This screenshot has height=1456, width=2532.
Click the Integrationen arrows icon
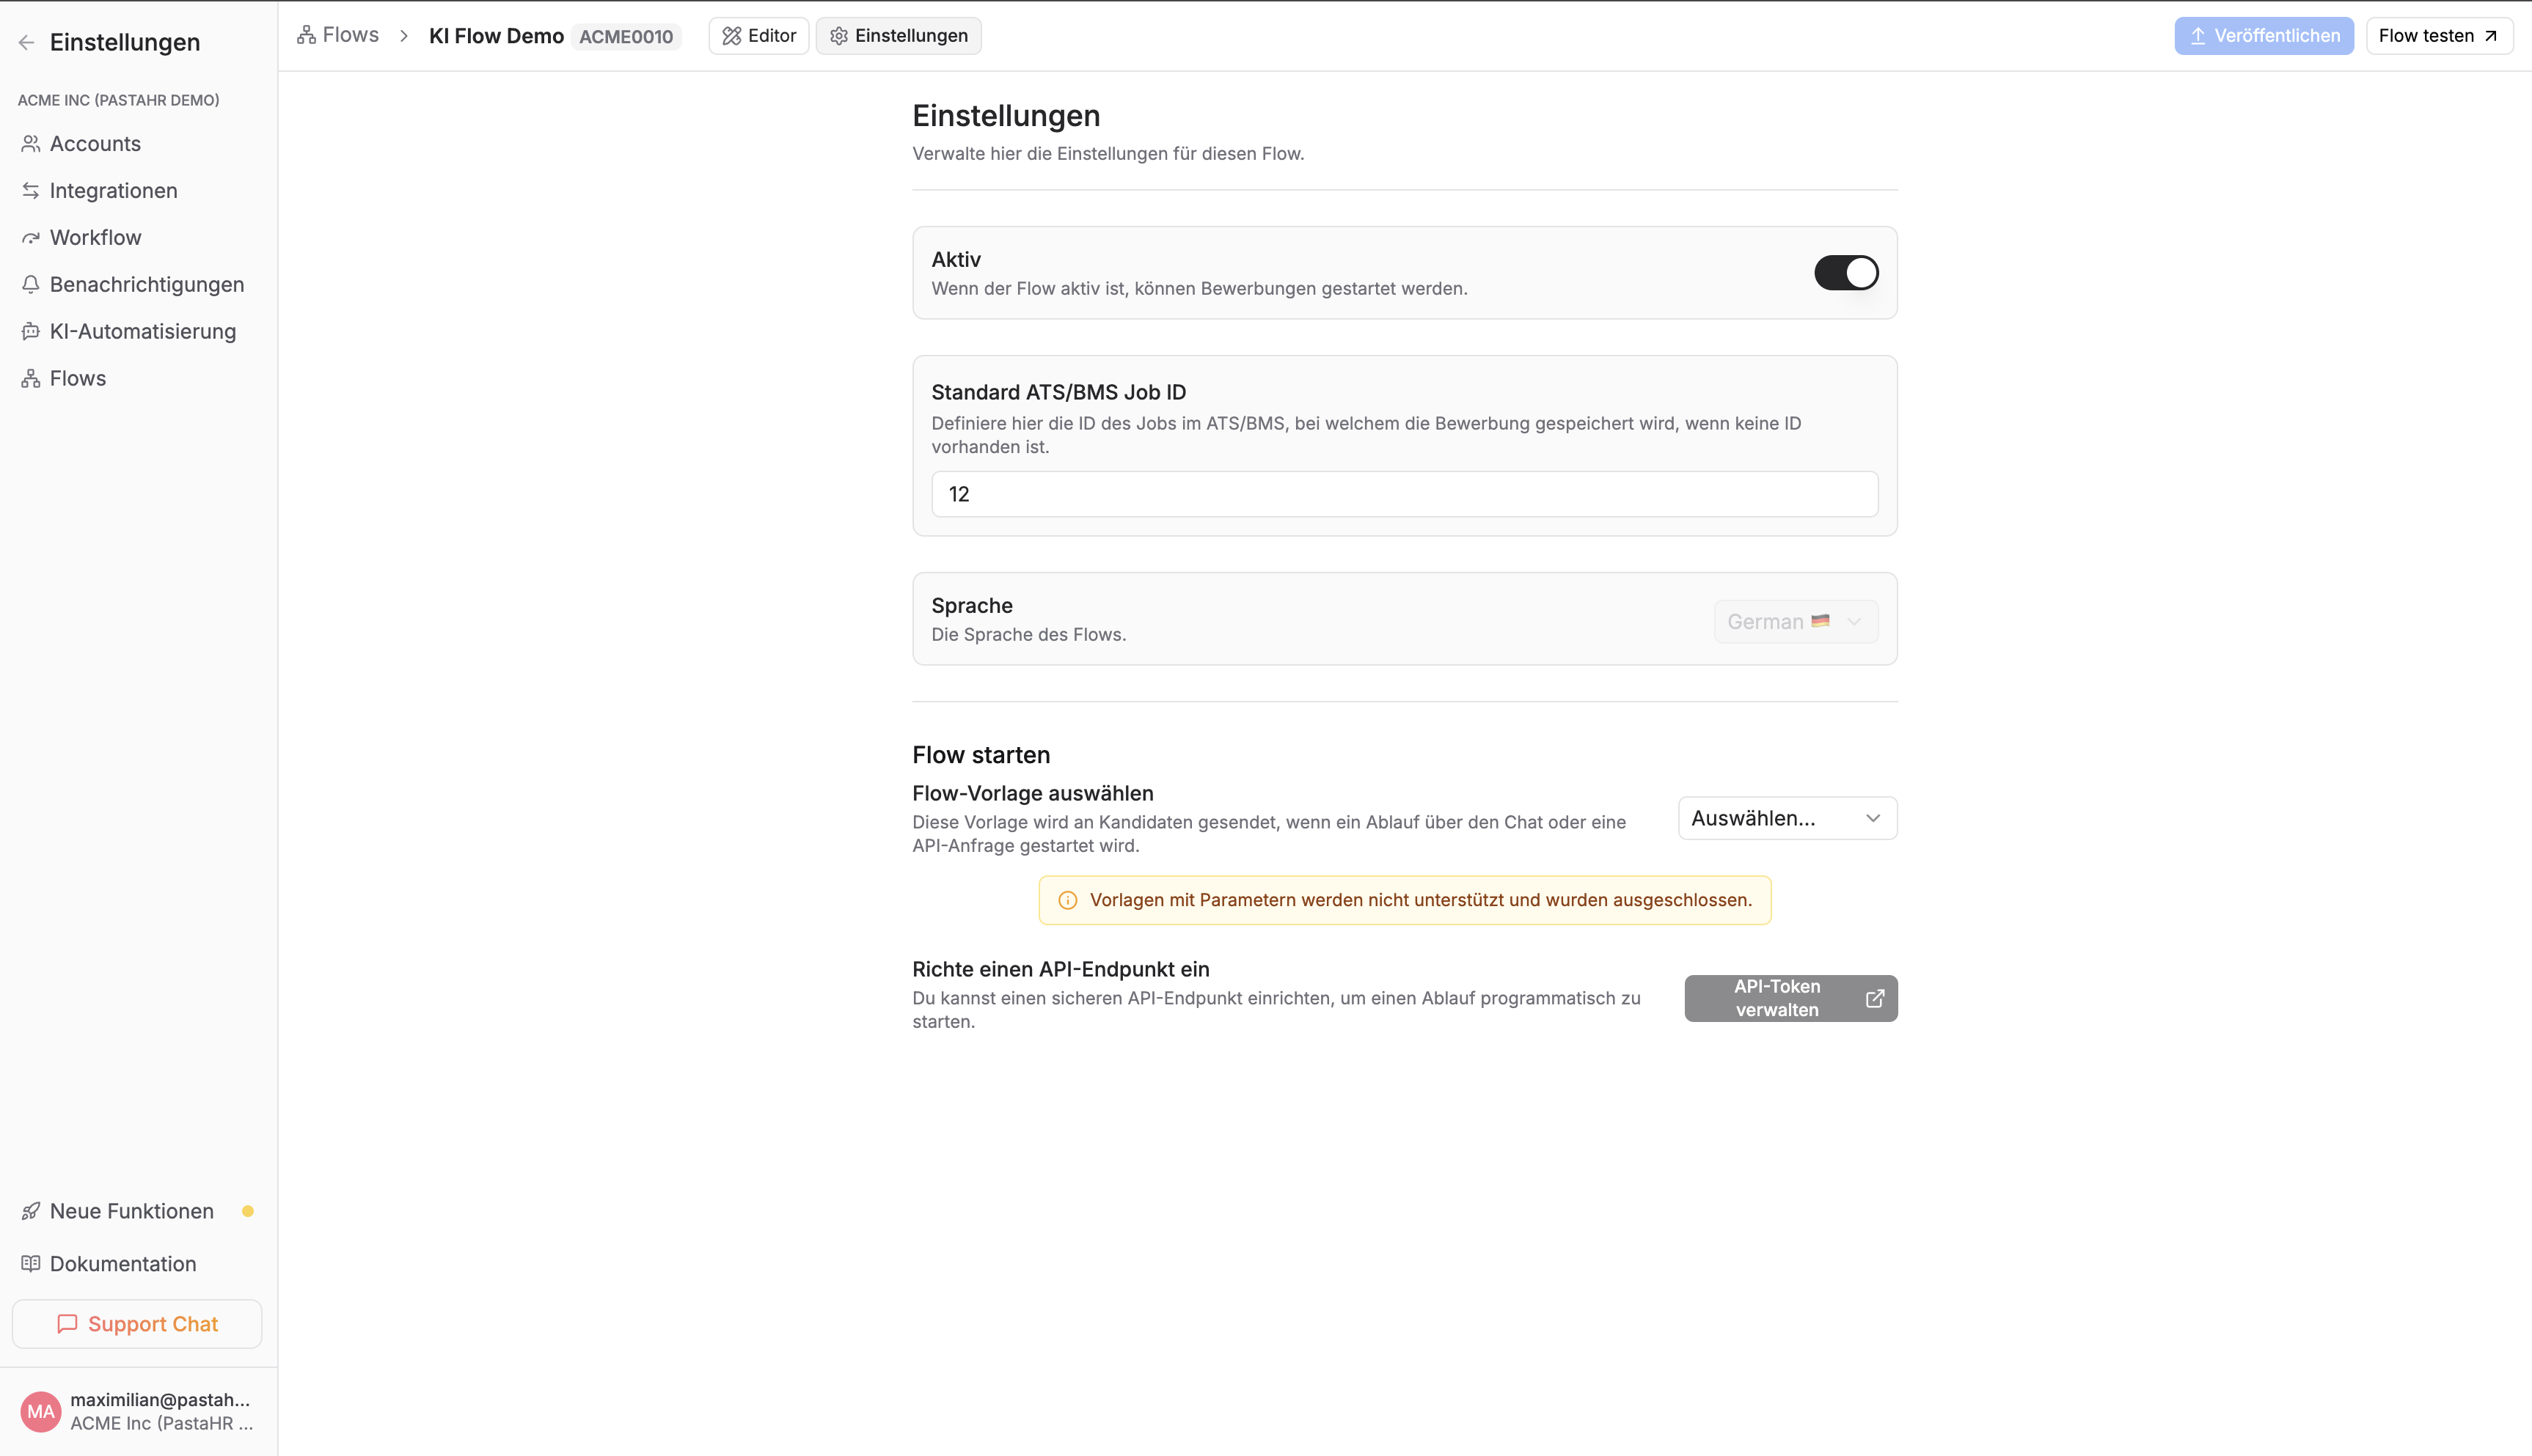31,191
